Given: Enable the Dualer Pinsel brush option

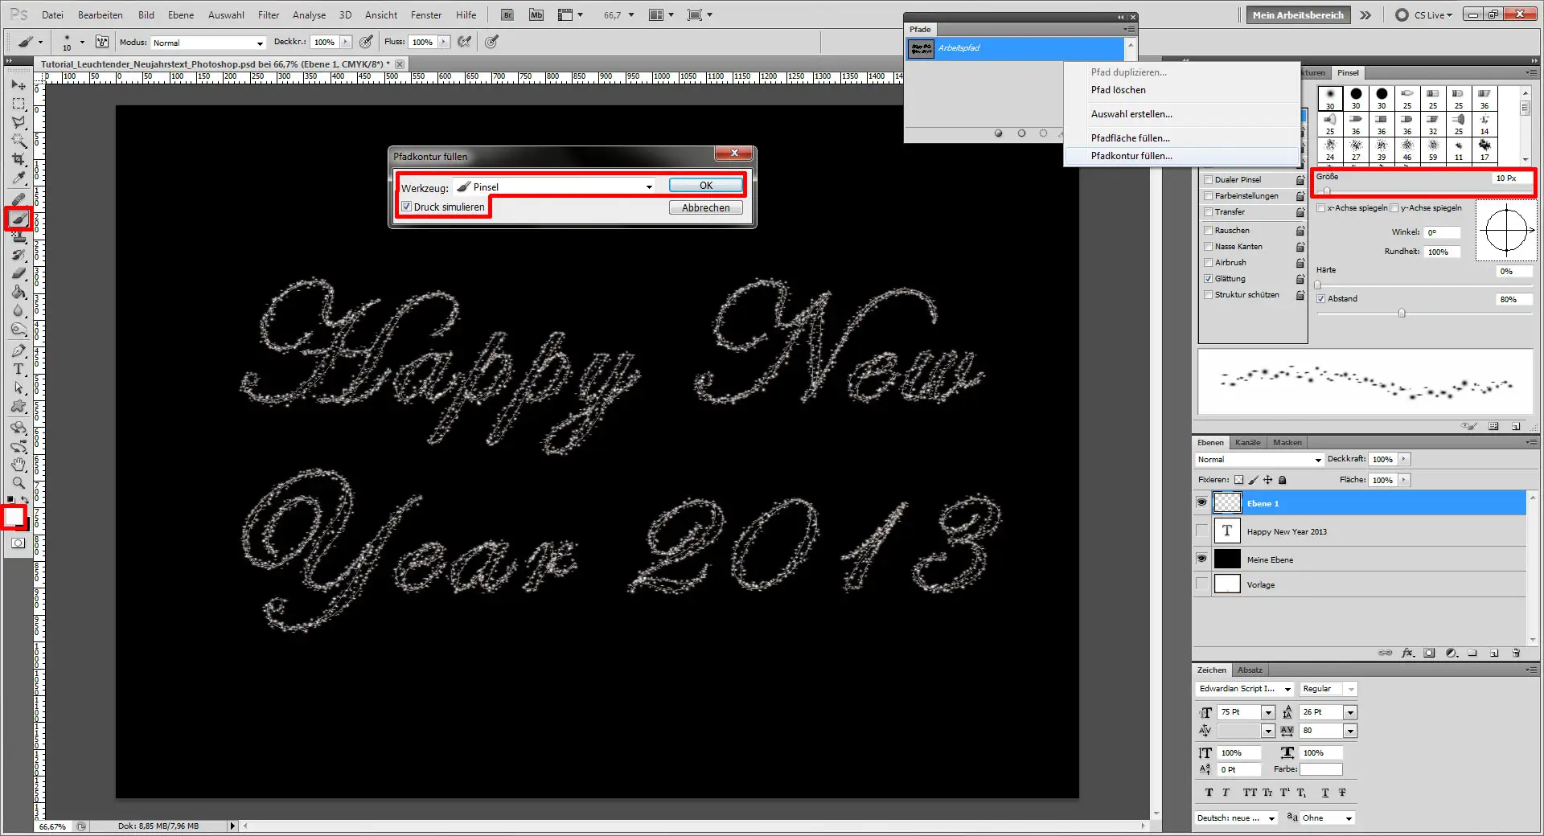Looking at the screenshot, I should [1208, 179].
